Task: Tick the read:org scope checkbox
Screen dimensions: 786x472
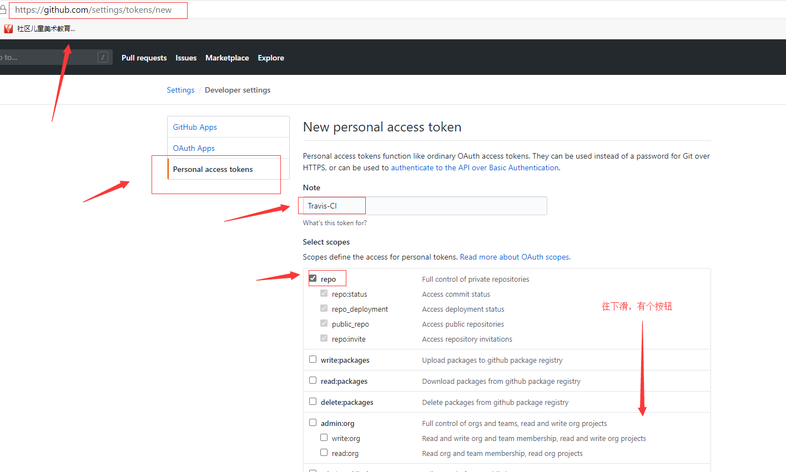Action: pyautogui.click(x=324, y=453)
